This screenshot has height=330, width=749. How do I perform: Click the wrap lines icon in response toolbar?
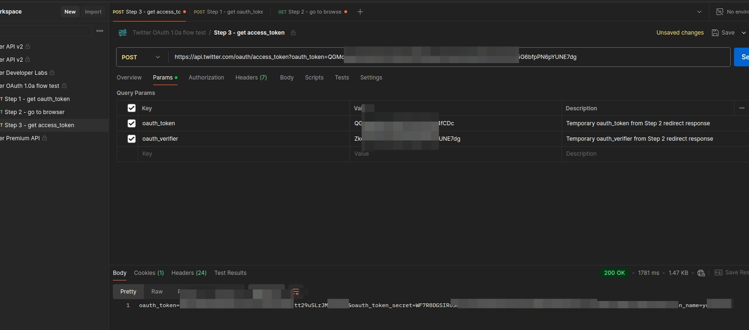[296, 291]
